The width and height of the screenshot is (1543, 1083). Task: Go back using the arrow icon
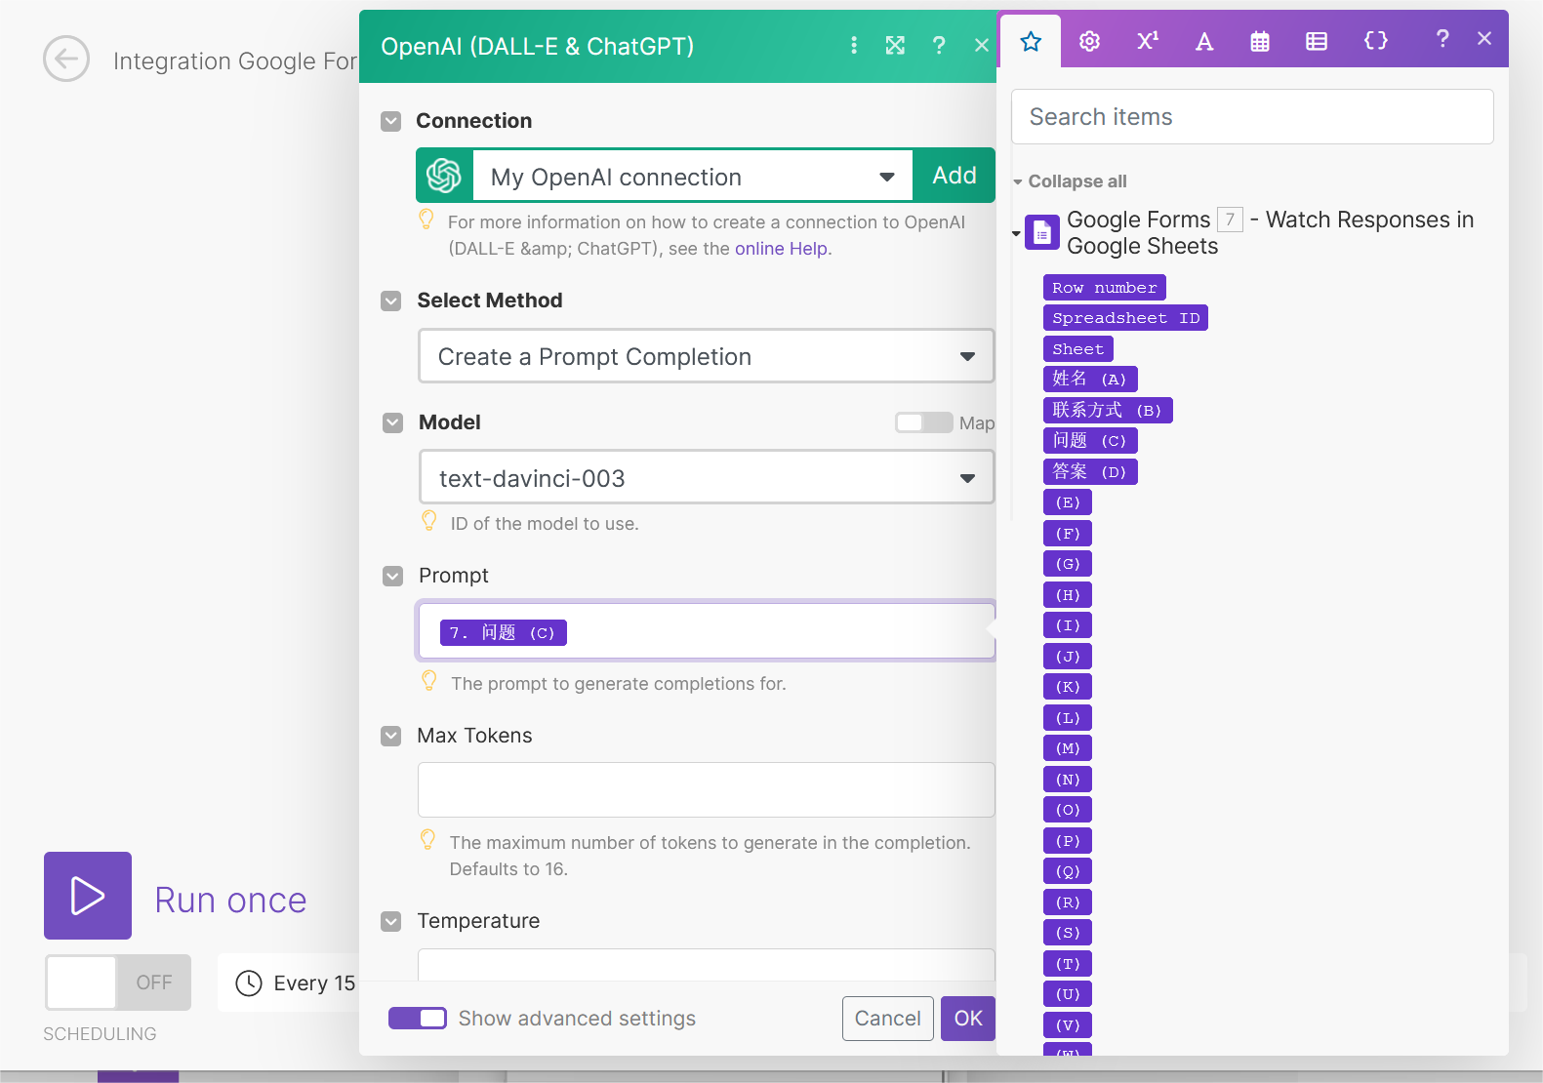[x=66, y=60]
